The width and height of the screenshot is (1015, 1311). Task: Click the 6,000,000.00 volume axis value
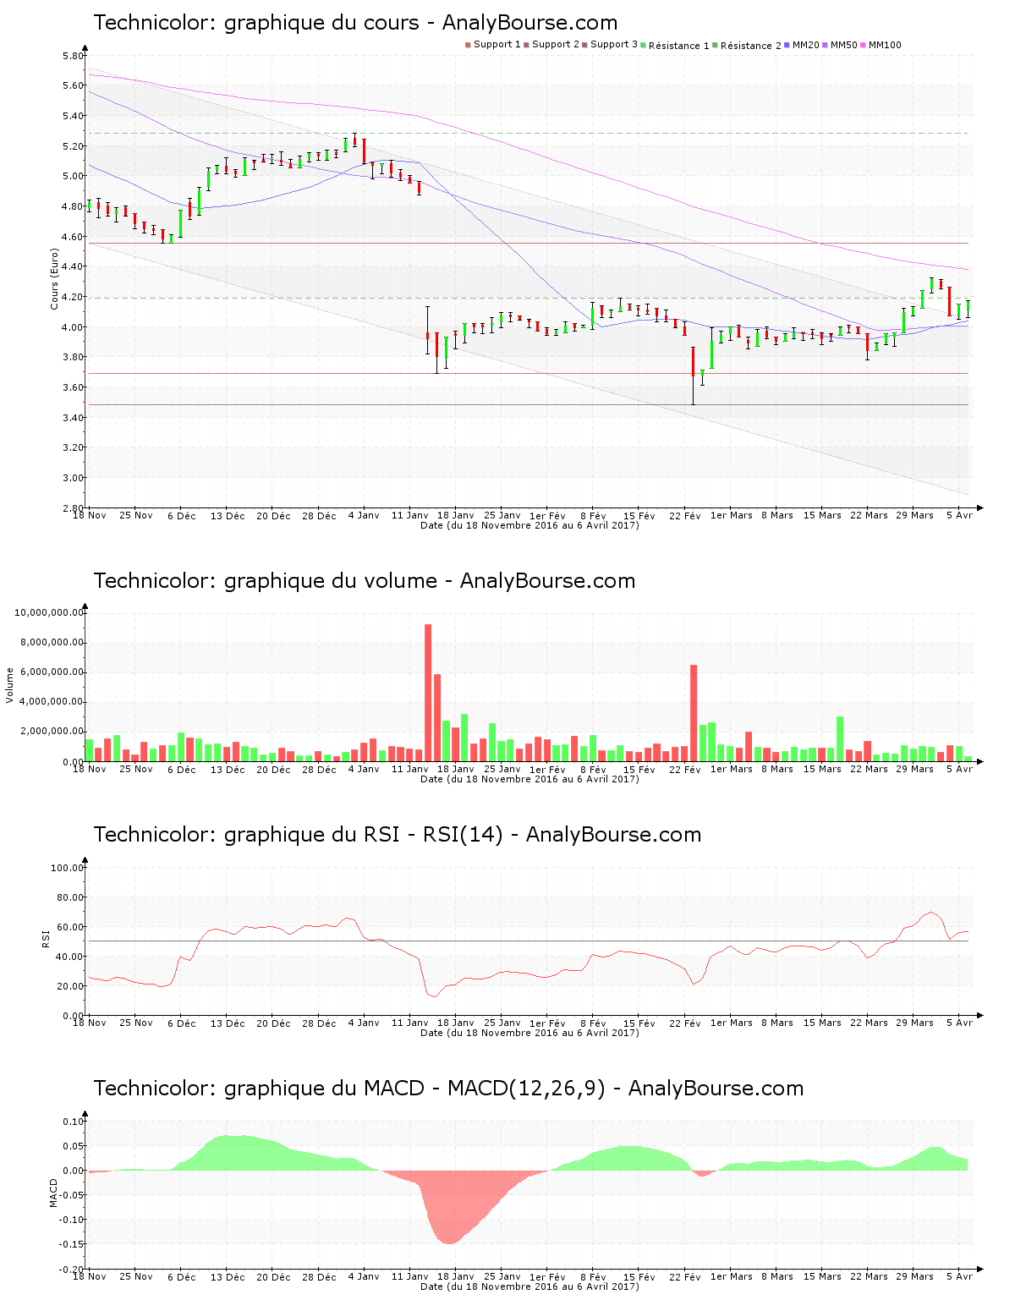click(52, 672)
